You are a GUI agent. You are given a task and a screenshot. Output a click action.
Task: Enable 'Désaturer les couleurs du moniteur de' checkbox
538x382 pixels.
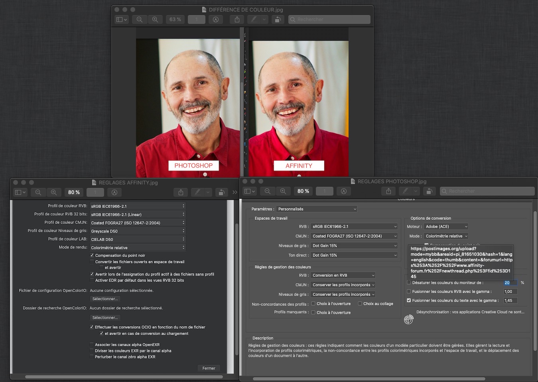coord(409,282)
